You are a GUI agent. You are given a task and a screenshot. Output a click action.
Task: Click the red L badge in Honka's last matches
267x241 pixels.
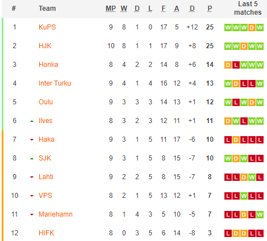coord(236,65)
